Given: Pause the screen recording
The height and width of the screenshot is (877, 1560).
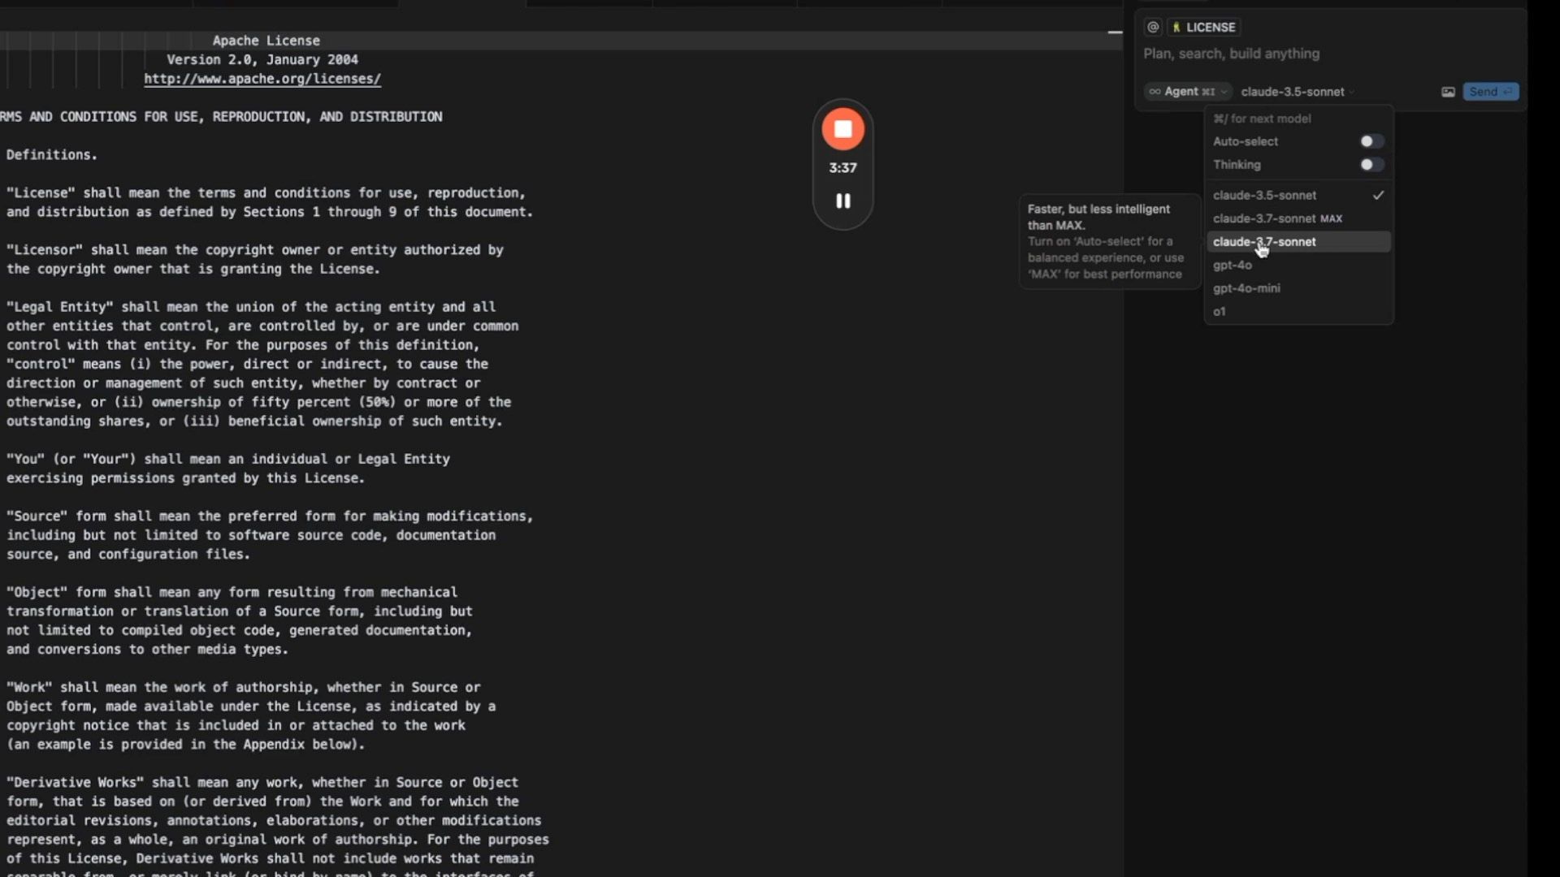Looking at the screenshot, I should pyautogui.click(x=843, y=201).
